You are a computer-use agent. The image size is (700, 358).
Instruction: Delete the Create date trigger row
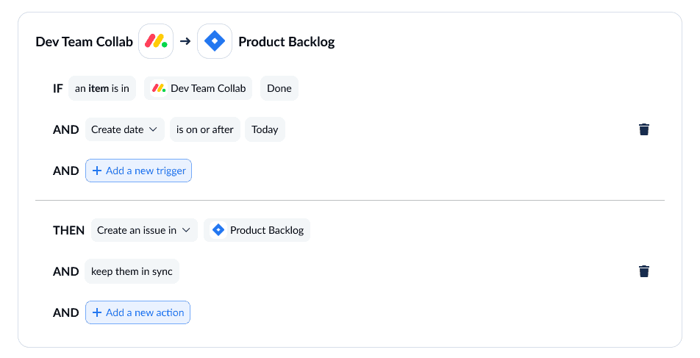(644, 129)
